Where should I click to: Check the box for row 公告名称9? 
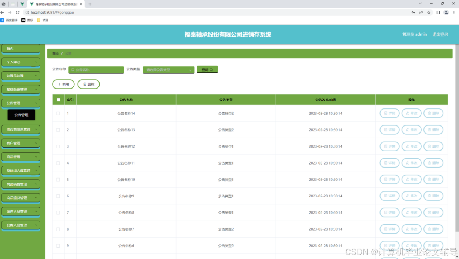[x=58, y=196]
